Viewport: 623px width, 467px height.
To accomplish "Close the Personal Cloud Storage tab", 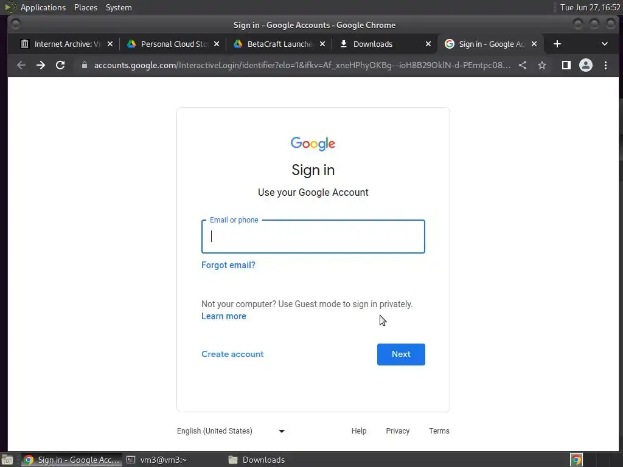I will click(x=217, y=44).
